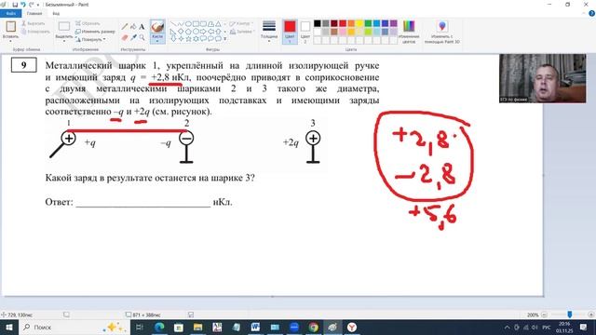Viewport: 596px width, 335px height.
Task: Click the Windows Start button
Action: point(8,327)
